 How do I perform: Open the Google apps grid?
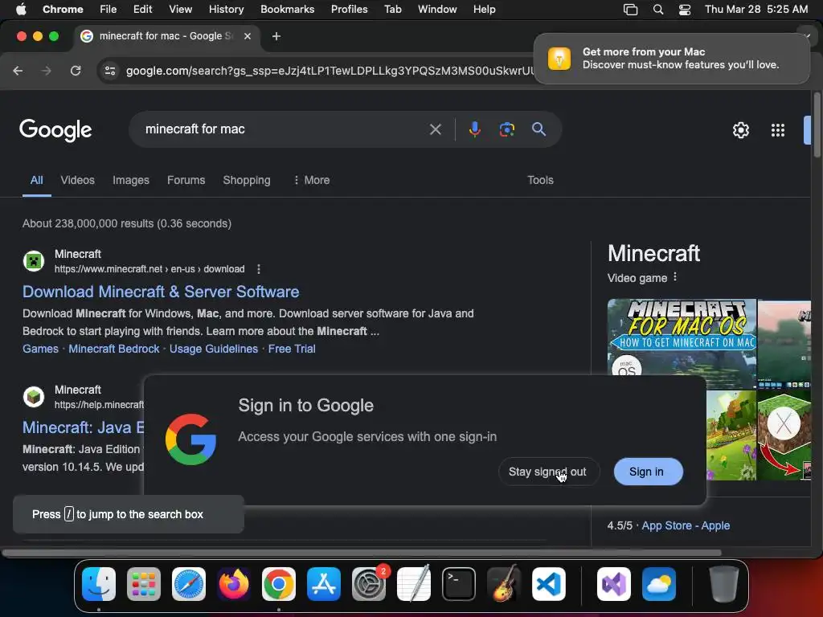coord(778,130)
